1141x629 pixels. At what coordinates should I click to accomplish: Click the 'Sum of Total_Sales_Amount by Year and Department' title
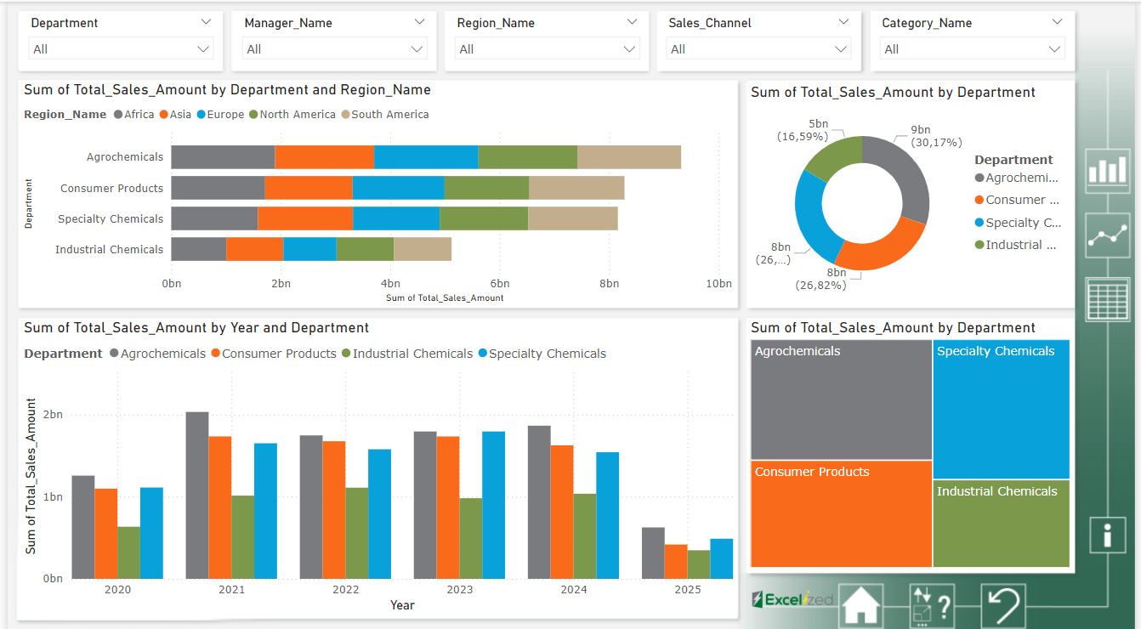[196, 327]
